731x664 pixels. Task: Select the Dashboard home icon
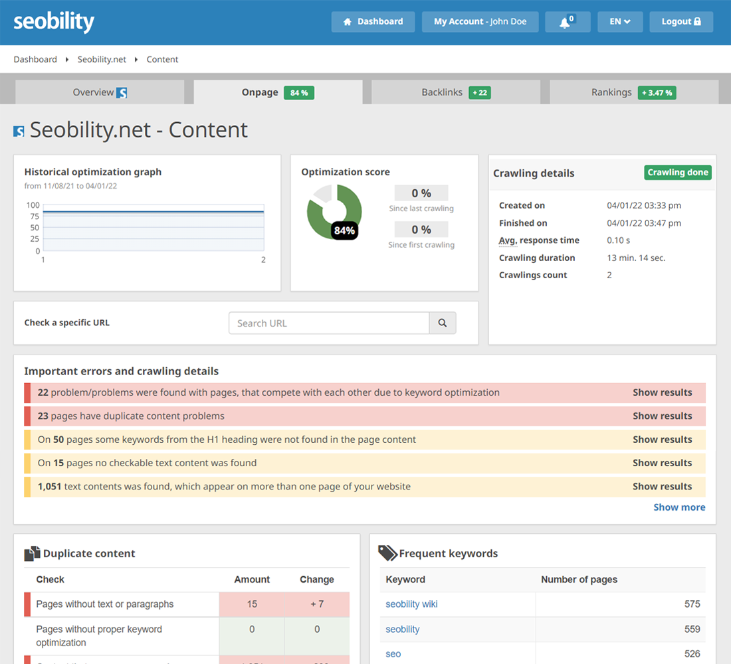pos(346,21)
